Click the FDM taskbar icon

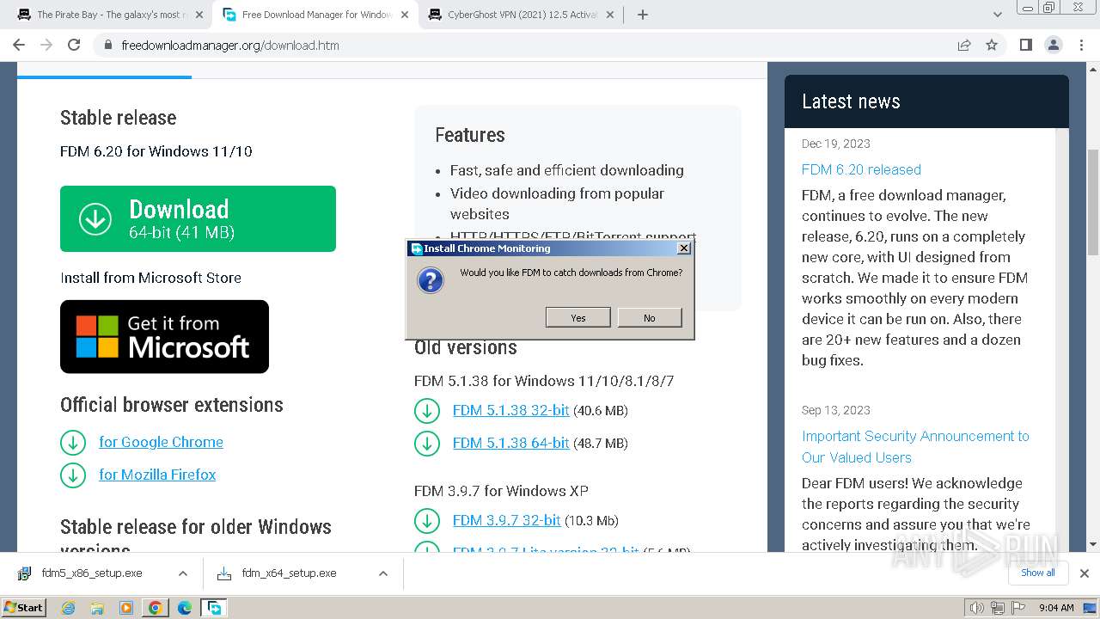213,608
